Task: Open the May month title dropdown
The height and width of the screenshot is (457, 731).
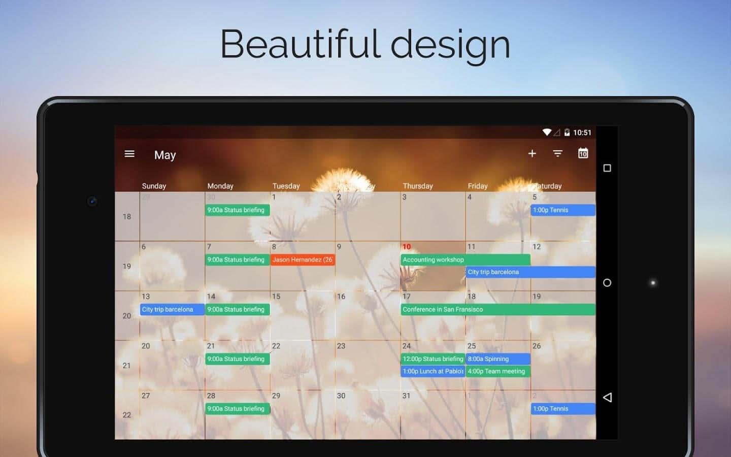Action: click(165, 155)
